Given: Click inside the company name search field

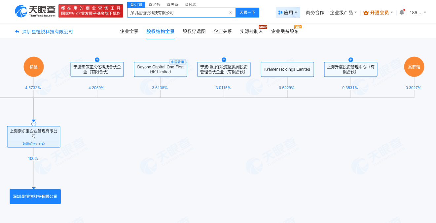Looking at the screenshot, I should [178, 12].
